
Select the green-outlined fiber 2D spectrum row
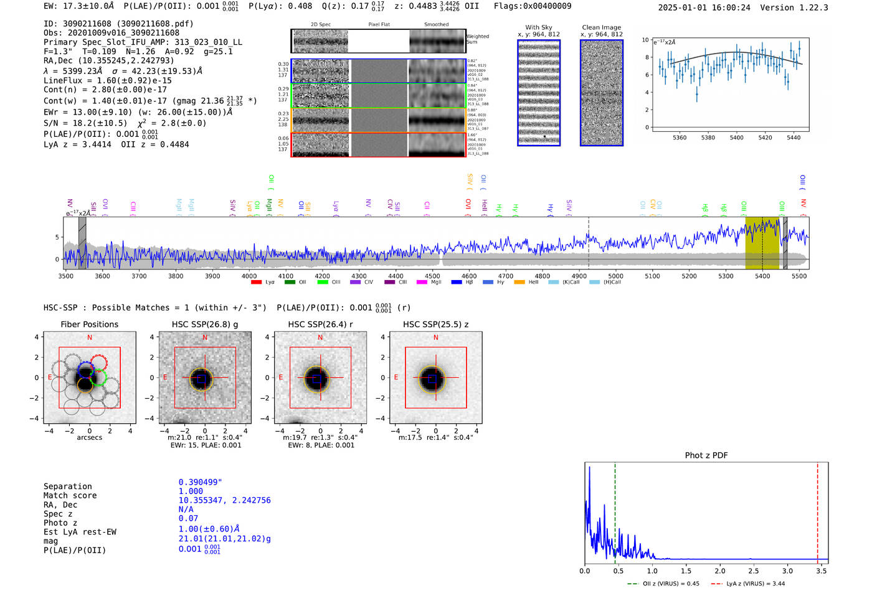coord(378,95)
